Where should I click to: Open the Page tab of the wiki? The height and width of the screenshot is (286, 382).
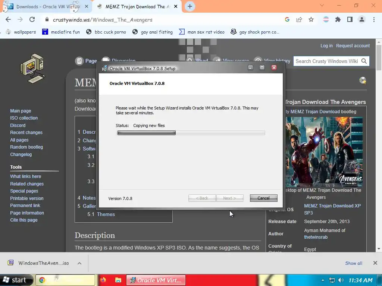[86, 61]
